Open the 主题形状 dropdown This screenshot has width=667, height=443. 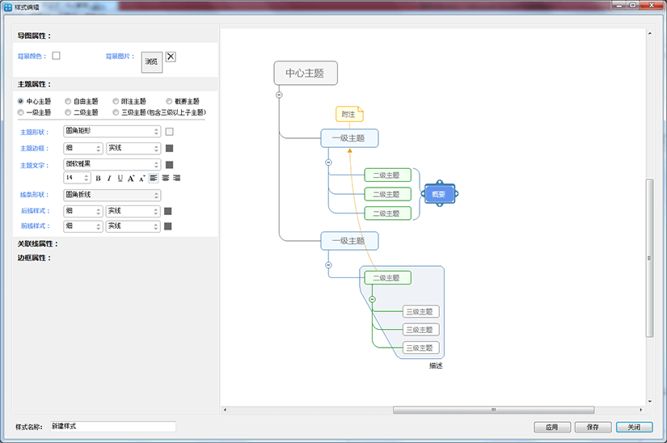tap(112, 131)
